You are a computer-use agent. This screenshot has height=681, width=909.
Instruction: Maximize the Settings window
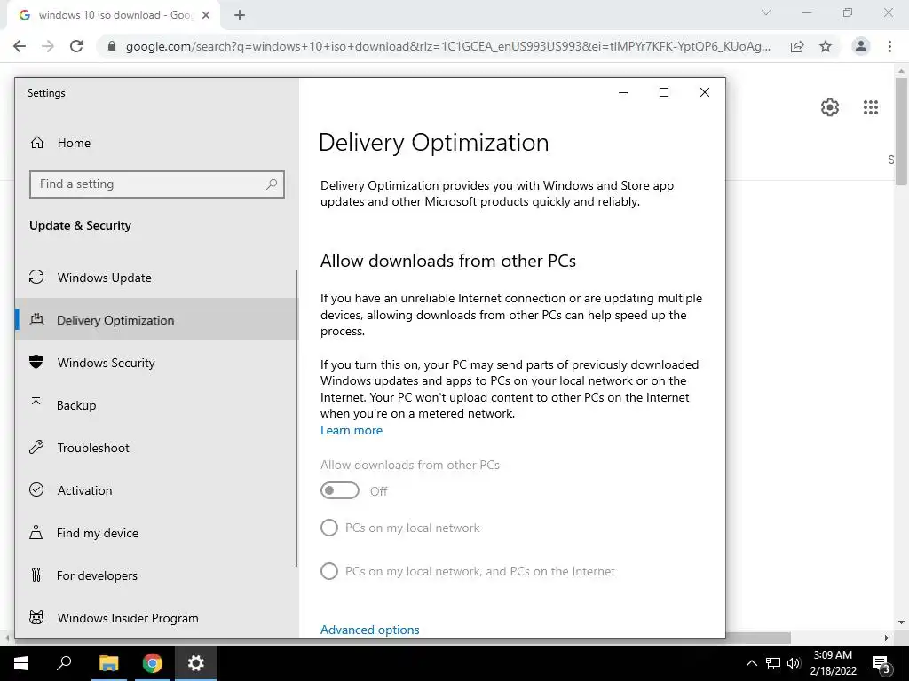click(664, 92)
